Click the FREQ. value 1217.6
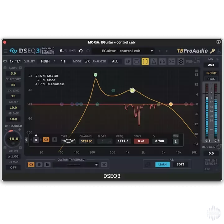 [123, 141]
